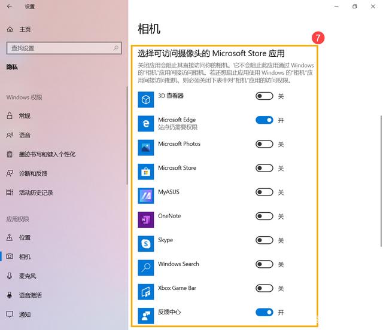The width and height of the screenshot is (383, 330).
Task: Toggle camera access for Microsoft Photos
Action: pos(265,144)
